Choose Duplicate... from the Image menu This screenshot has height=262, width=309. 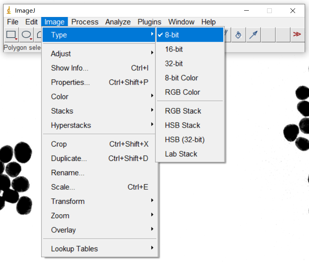(x=69, y=158)
